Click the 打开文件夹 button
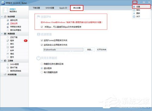152x111 pixels. coord(102,50)
